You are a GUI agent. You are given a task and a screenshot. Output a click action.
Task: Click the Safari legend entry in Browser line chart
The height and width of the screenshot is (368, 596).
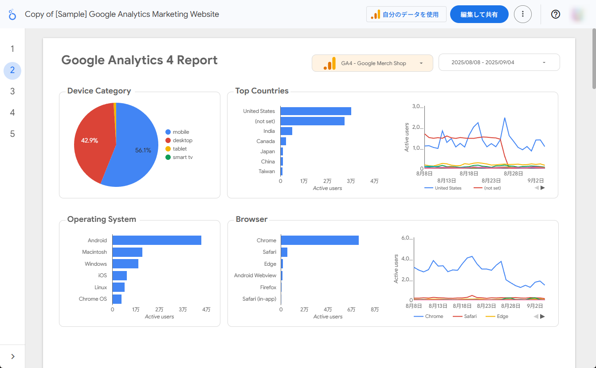465,316
